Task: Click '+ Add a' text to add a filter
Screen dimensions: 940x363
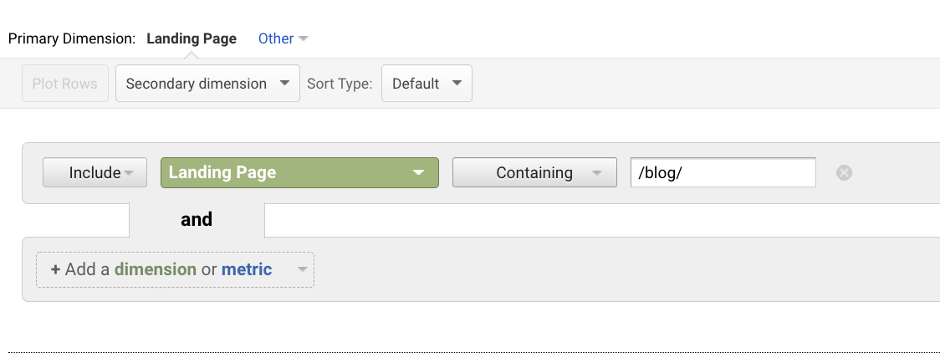Action: click(x=80, y=269)
